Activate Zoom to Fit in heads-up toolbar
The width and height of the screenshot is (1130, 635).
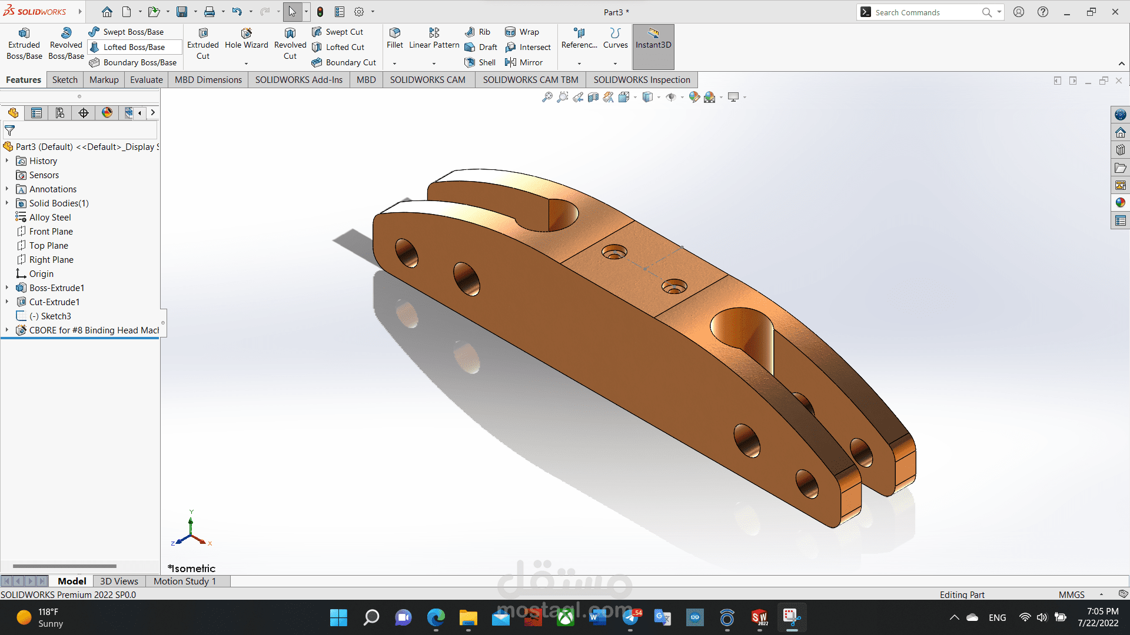click(547, 97)
